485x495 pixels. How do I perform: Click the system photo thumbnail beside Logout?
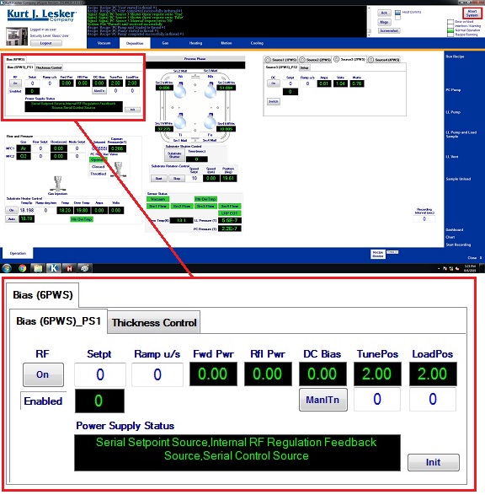[x=17, y=36]
